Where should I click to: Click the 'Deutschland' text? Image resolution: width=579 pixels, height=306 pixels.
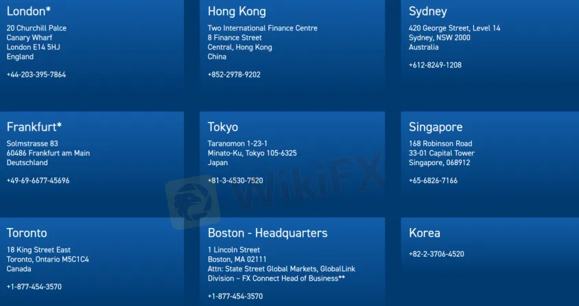pos(27,163)
